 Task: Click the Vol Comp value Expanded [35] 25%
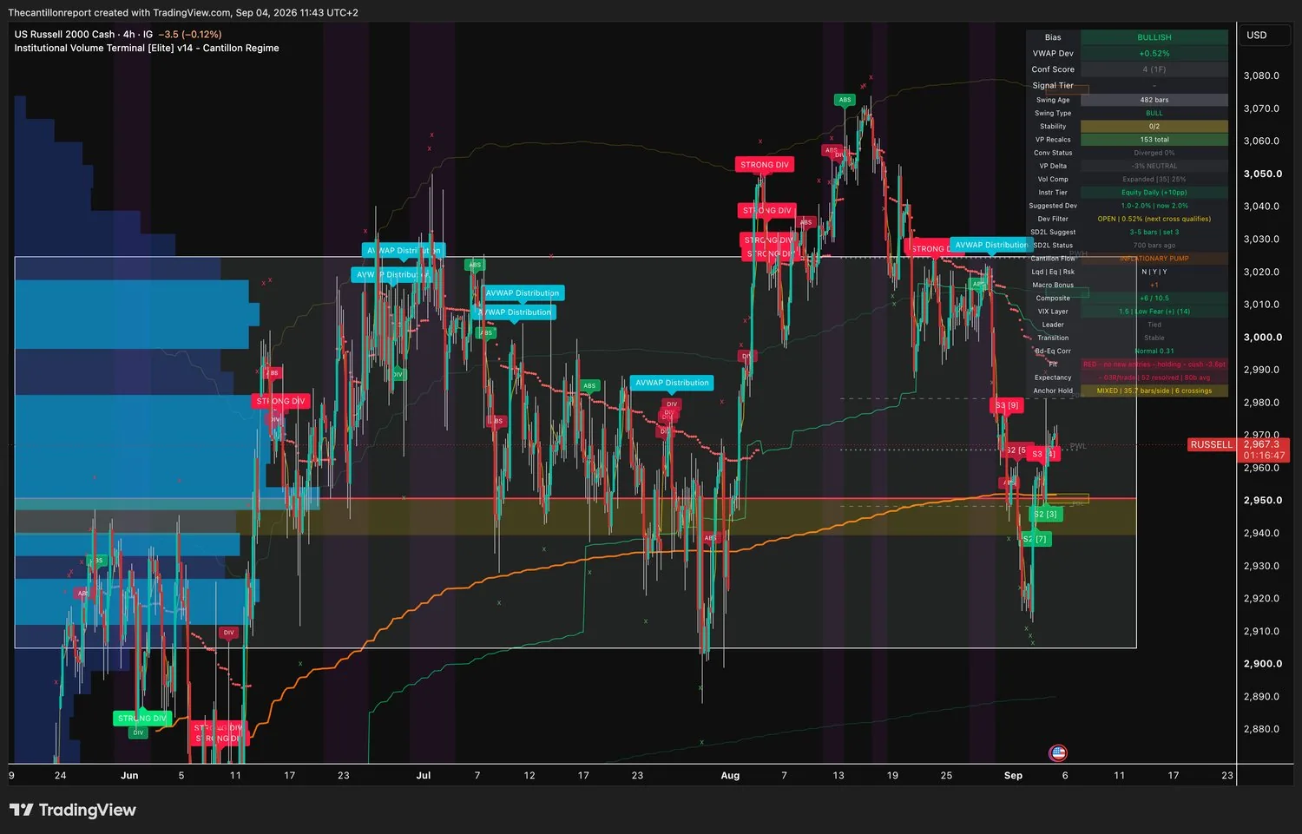(1154, 180)
